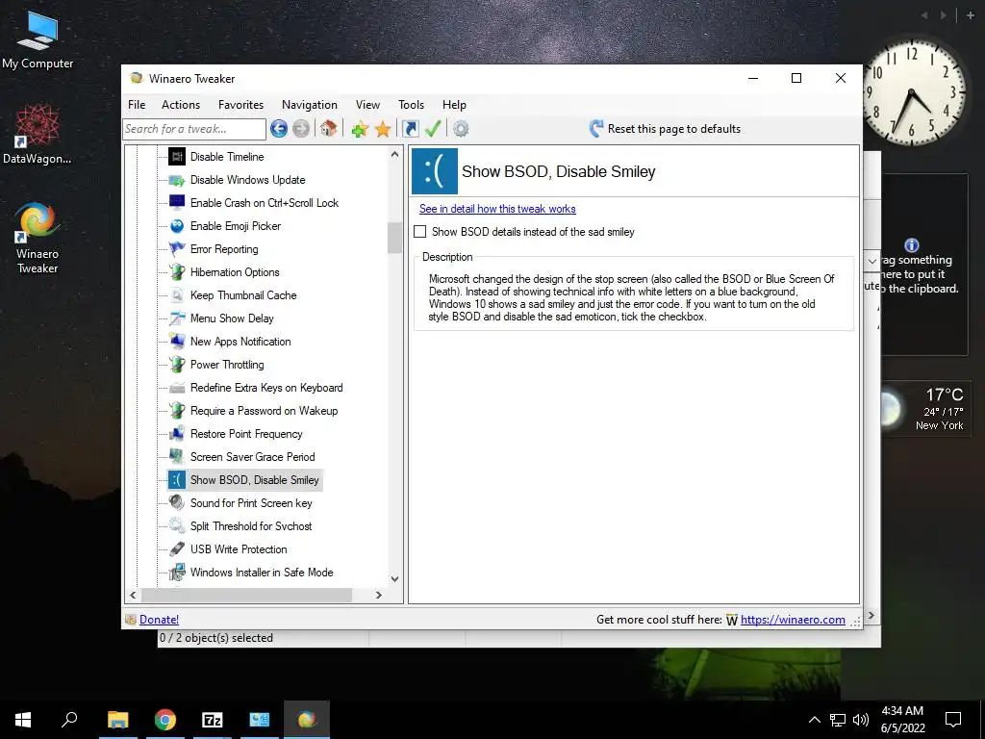Select Screen Saver Grace Period tweak
985x739 pixels.
(x=253, y=457)
